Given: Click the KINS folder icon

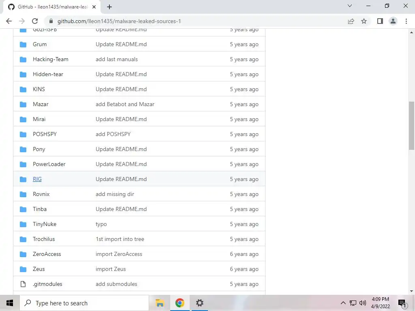Looking at the screenshot, I should pyautogui.click(x=23, y=89).
